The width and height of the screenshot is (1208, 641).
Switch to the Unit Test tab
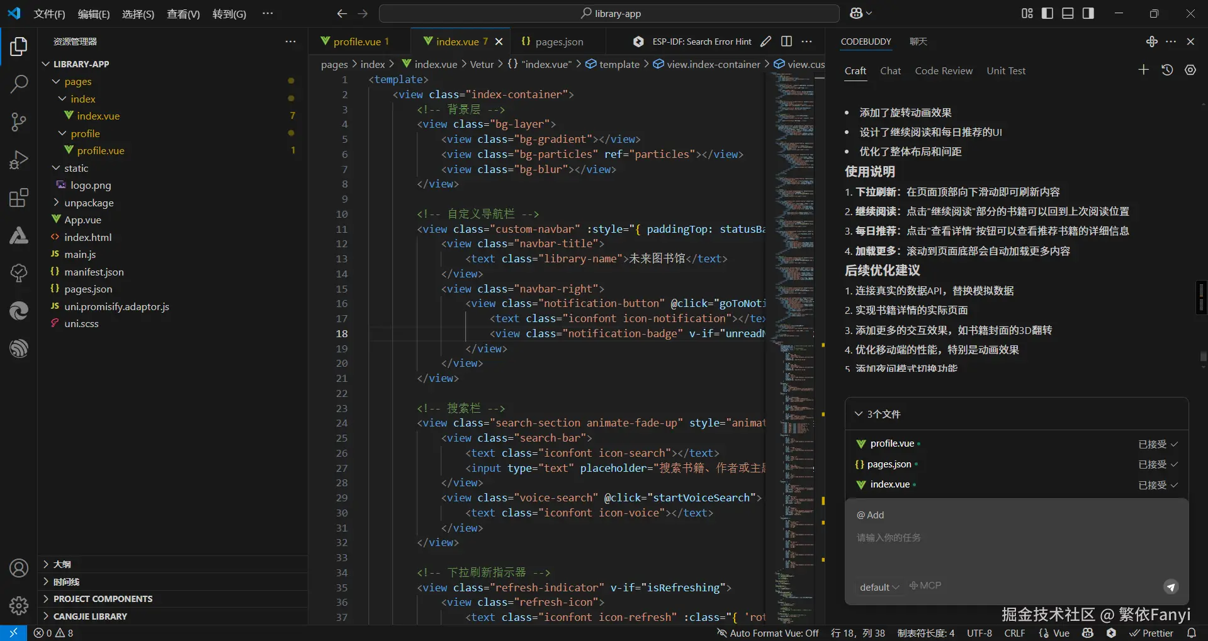tap(1006, 71)
